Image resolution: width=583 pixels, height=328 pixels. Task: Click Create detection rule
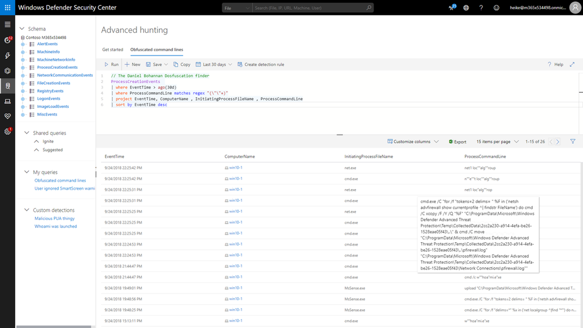pos(261,64)
